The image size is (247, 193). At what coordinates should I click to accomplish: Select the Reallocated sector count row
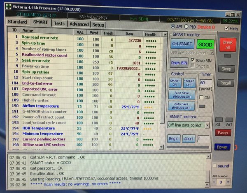tap(84, 56)
